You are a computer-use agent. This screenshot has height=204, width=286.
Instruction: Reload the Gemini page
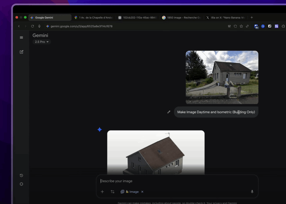pos(32,26)
